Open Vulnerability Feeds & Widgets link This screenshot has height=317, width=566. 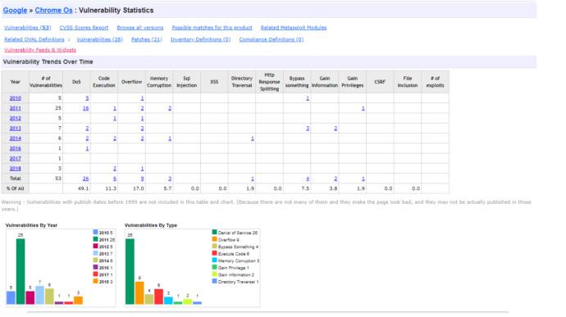pos(40,50)
